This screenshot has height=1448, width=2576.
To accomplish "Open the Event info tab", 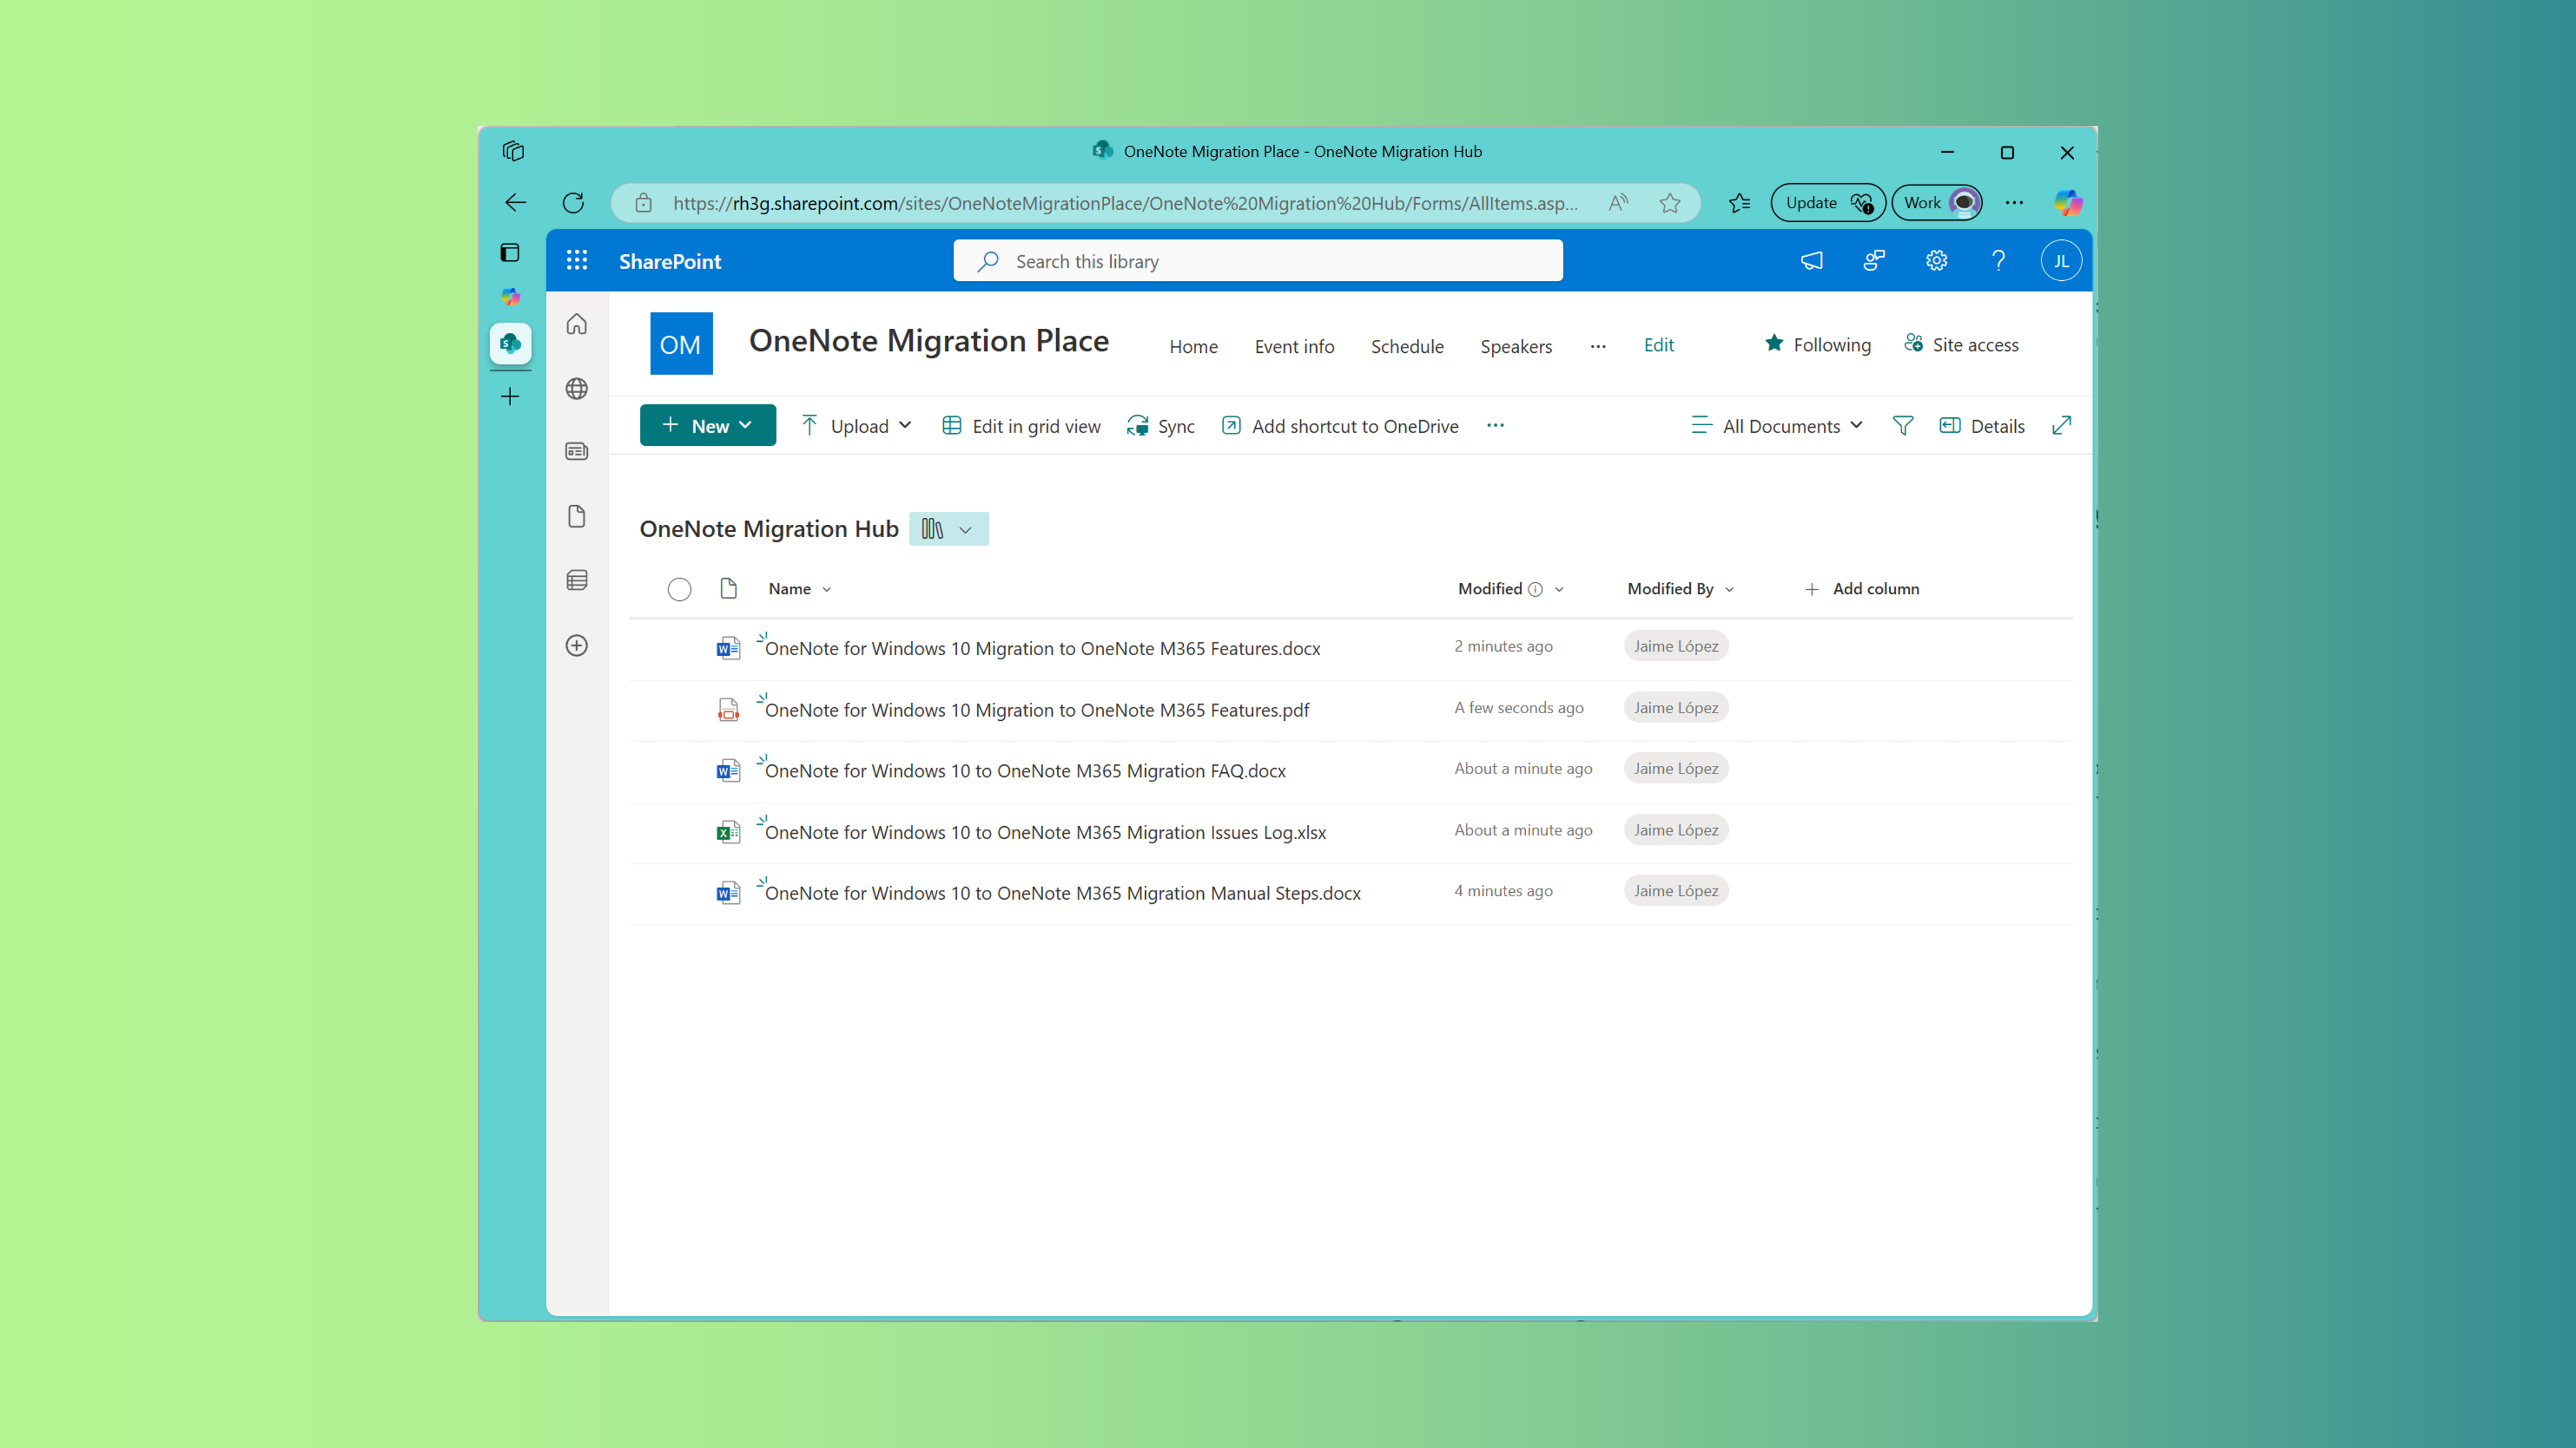I will (x=1294, y=346).
